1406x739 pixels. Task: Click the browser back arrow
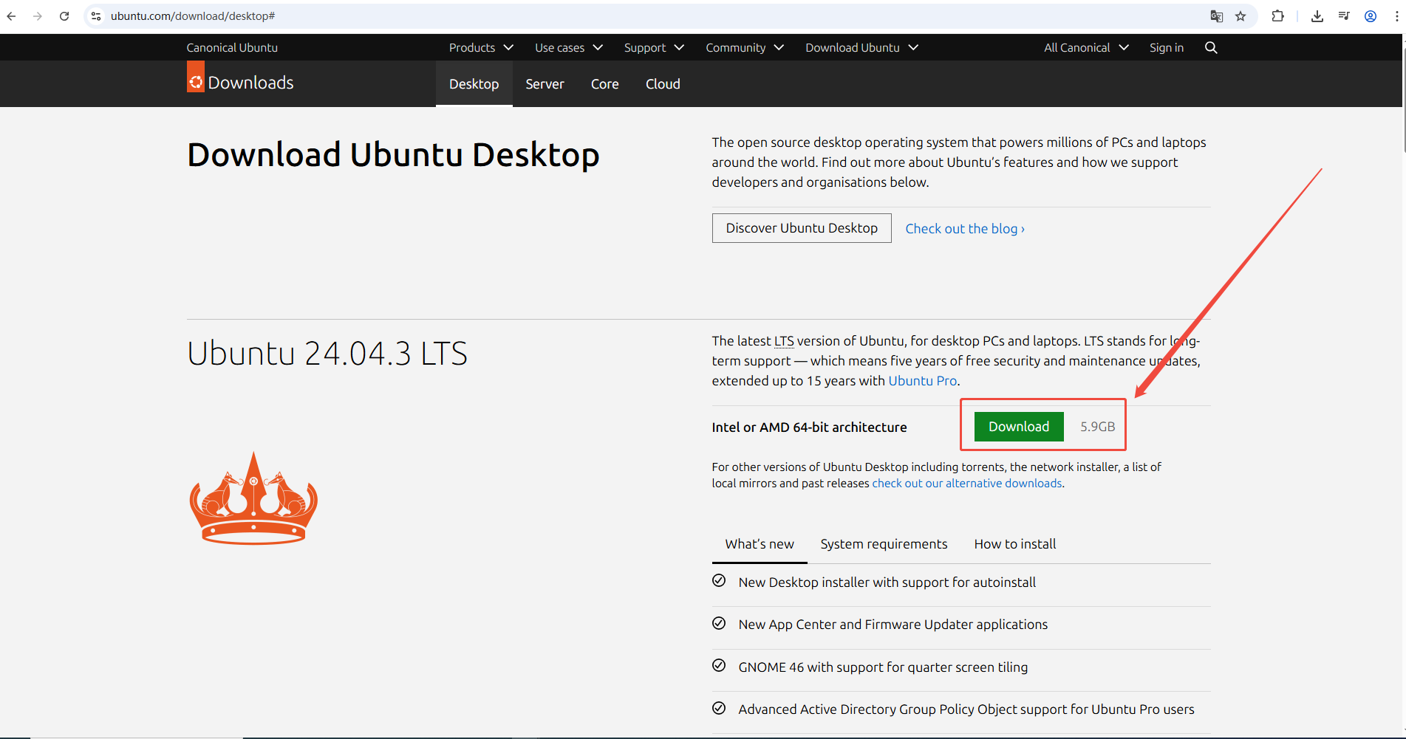pyautogui.click(x=12, y=16)
